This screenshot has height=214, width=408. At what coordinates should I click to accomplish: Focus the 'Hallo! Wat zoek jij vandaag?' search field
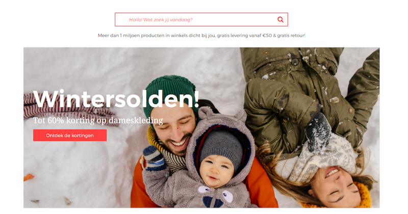(x=201, y=19)
